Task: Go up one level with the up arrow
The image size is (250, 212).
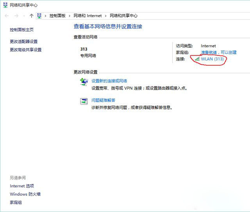Action: click(31, 16)
